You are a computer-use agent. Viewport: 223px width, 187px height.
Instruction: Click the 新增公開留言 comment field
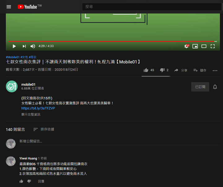click(x=120, y=141)
